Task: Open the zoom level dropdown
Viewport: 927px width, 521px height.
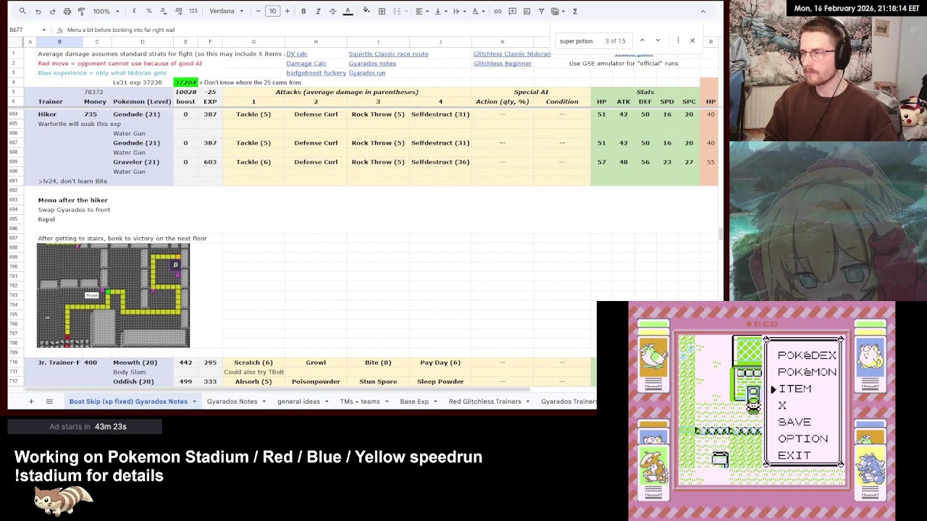Action: coord(106,12)
